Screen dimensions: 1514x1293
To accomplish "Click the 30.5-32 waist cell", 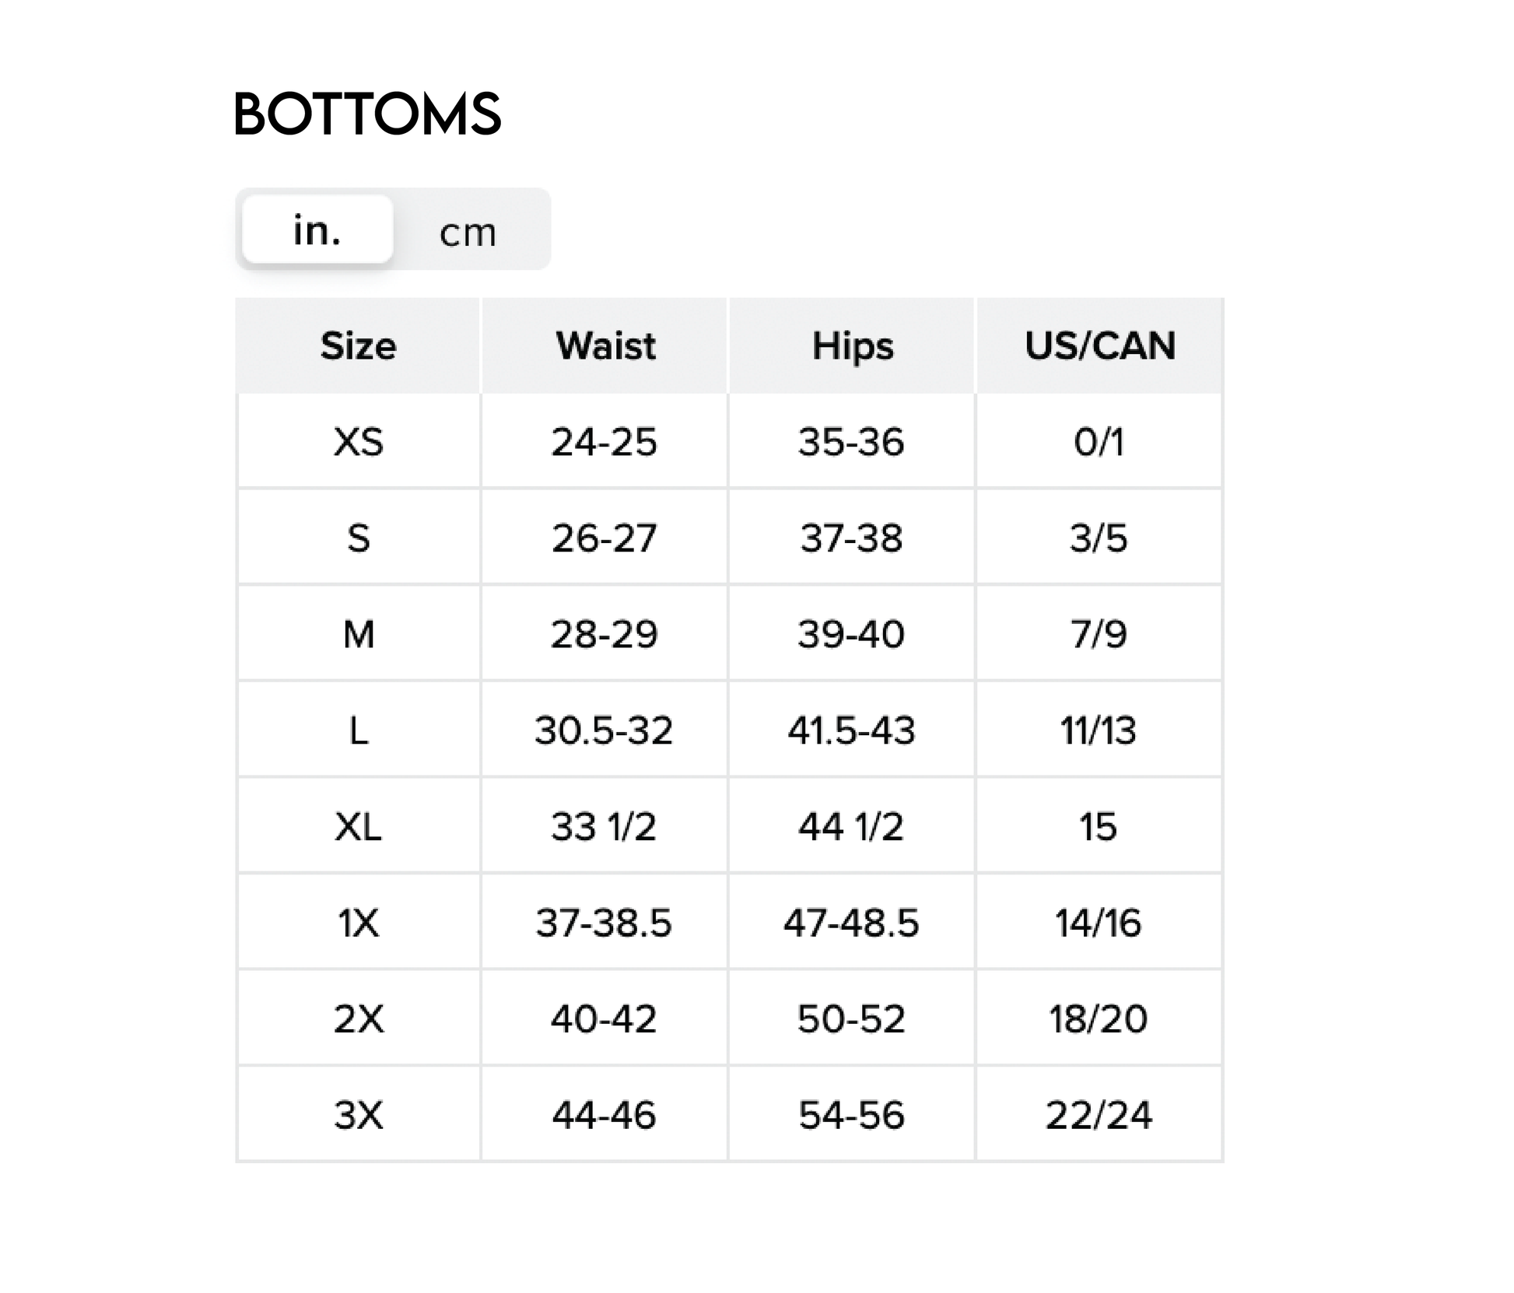I will pyautogui.click(x=604, y=731).
